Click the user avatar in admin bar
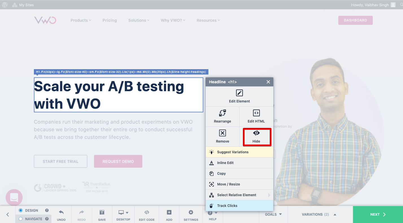The width and height of the screenshot is (403, 223). click(x=393, y=5)
